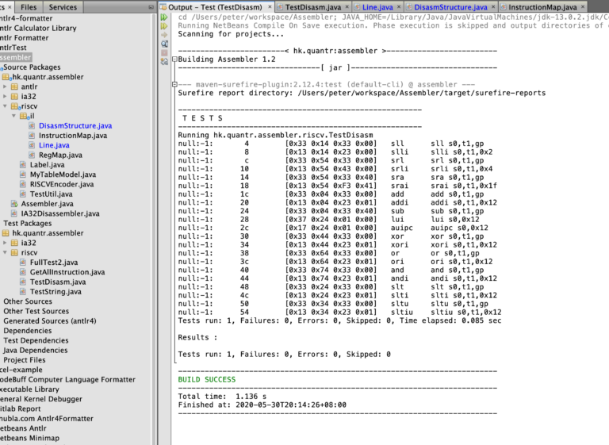Click the red Stop build icon

point(164,52)
